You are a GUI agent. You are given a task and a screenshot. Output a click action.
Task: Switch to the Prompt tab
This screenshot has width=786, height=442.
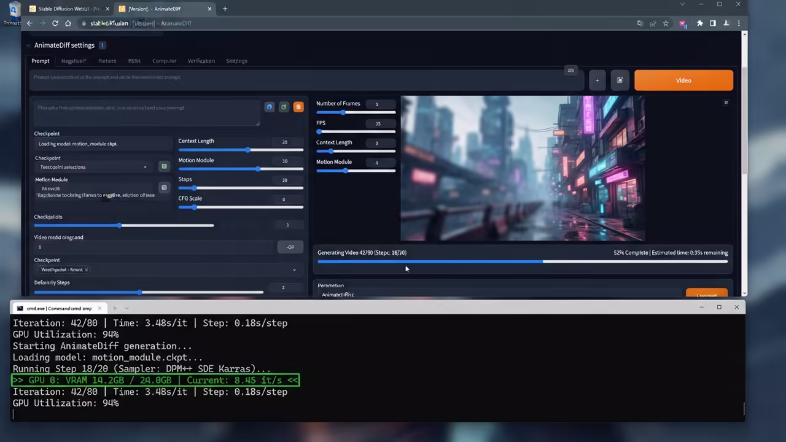point(41,61)
